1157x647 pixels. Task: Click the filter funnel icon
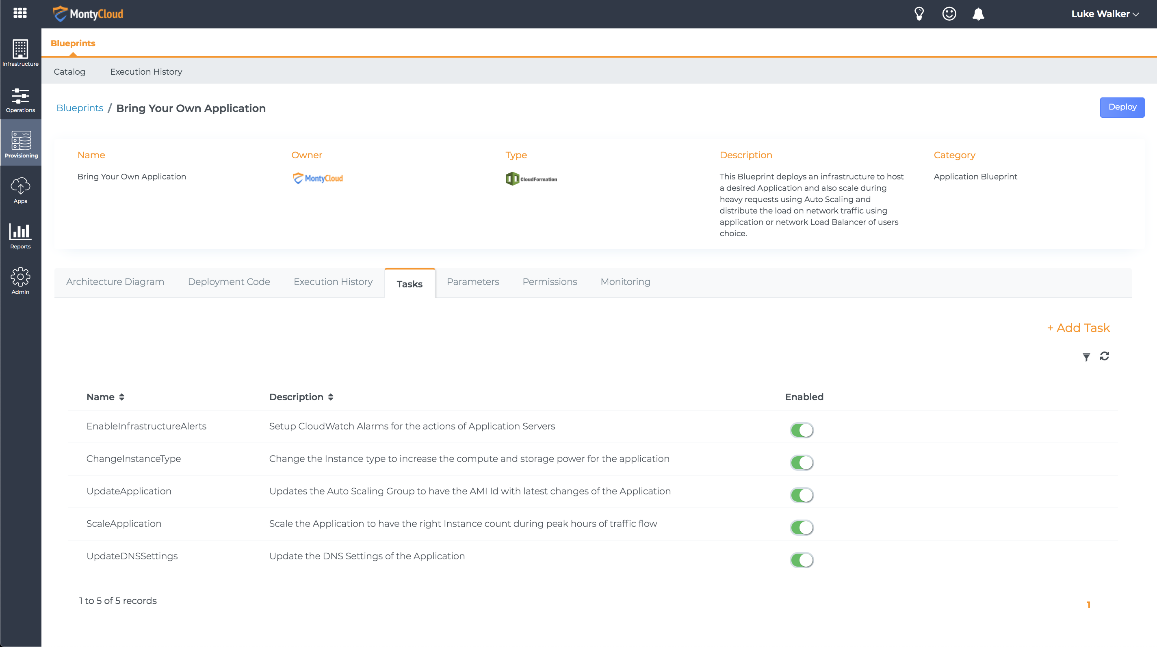click(x=1086, y=357)
